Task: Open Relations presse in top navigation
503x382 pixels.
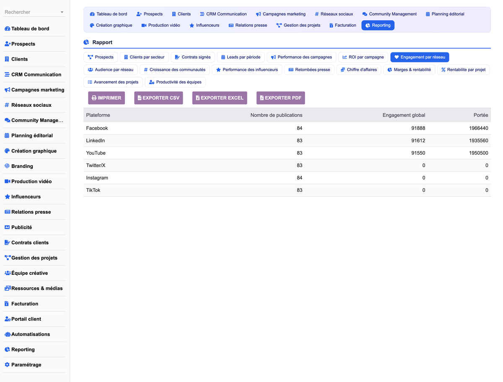Action: pyautogui.click(x=248, y=26)
